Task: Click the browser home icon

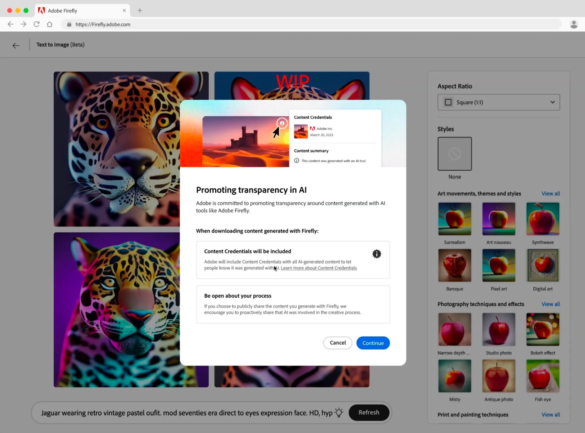Action: click(x=50, y=24)
